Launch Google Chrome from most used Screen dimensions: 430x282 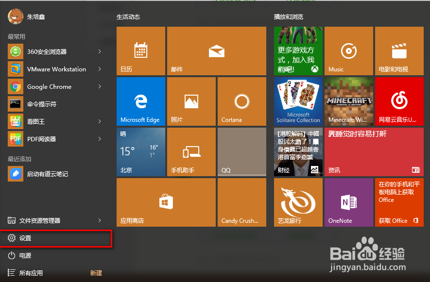pyautogui.click(x=55, y=86)
